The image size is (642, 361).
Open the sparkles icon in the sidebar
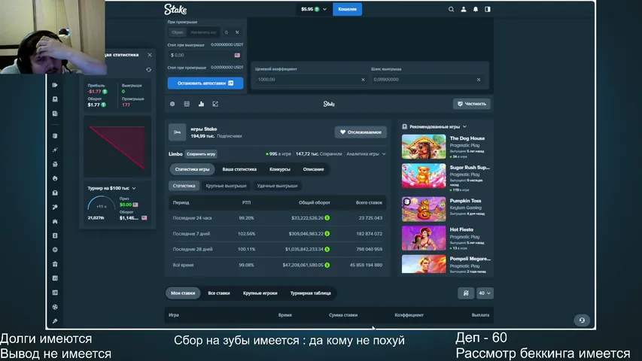pyautogui.click(x=55, y=150)
